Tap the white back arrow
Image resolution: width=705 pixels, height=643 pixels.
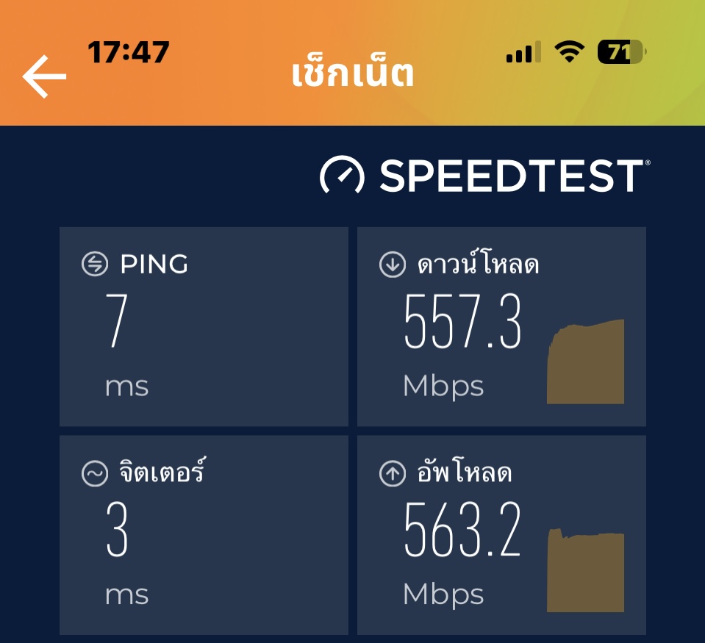(45, 77)
